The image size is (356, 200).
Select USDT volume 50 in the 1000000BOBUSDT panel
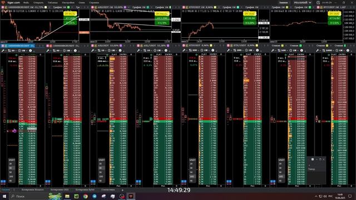pyautogui.click(x=11, y=172)
